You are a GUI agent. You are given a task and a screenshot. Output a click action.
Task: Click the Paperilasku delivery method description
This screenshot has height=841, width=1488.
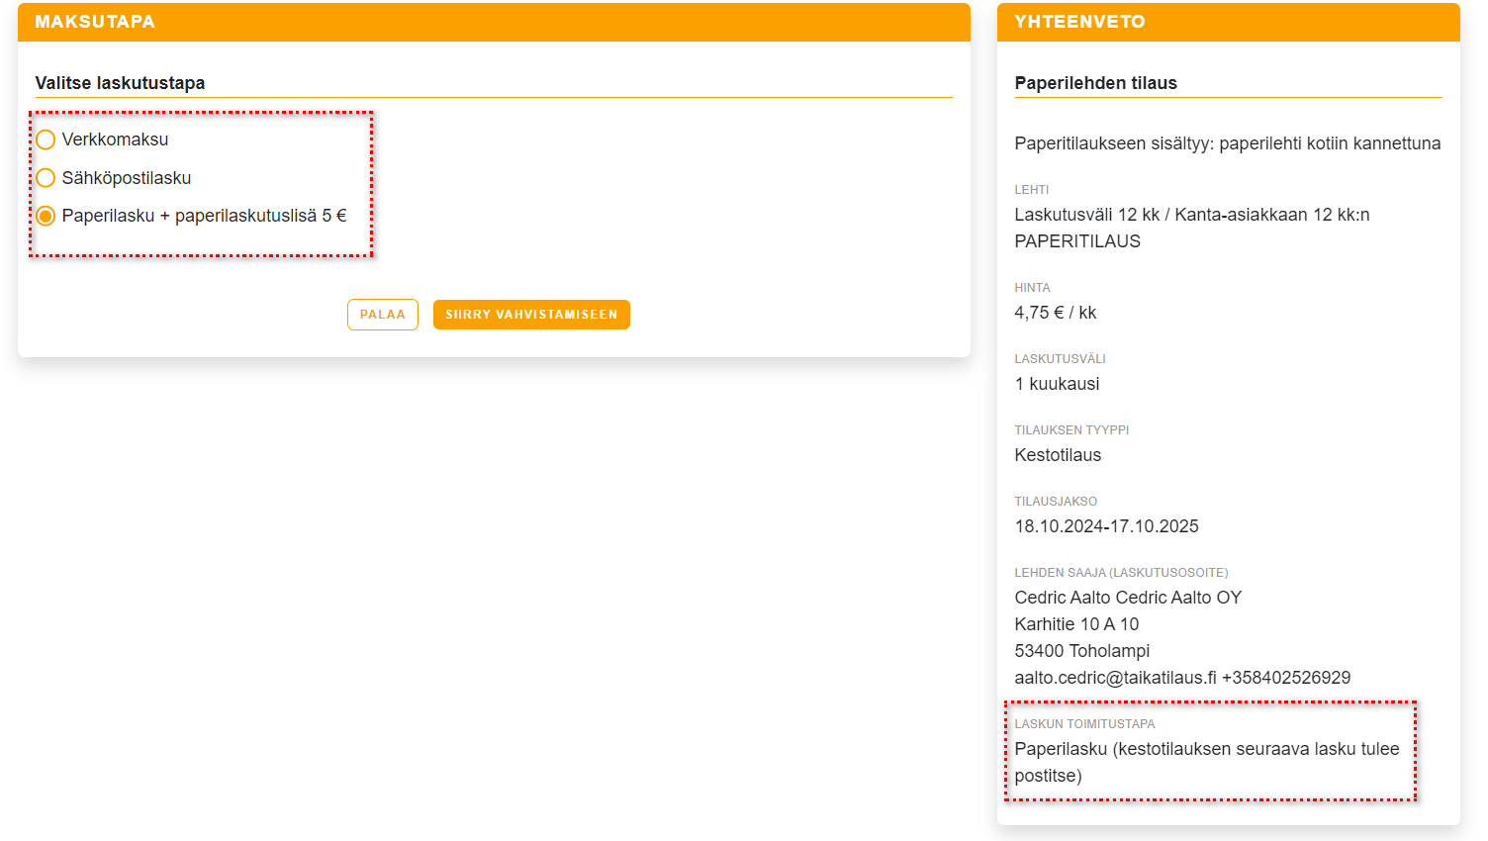tap(1207, 763)
